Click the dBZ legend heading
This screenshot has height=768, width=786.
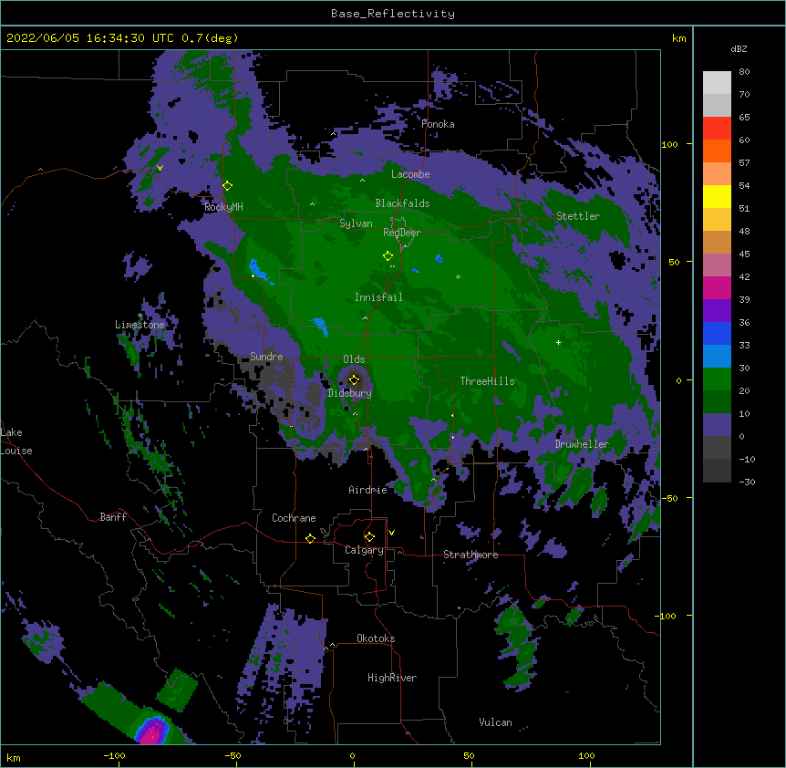(x=739, y=49)
